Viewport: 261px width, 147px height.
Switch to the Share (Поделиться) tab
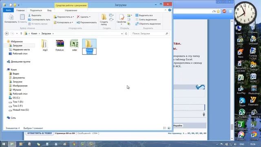tap(36, 10)
